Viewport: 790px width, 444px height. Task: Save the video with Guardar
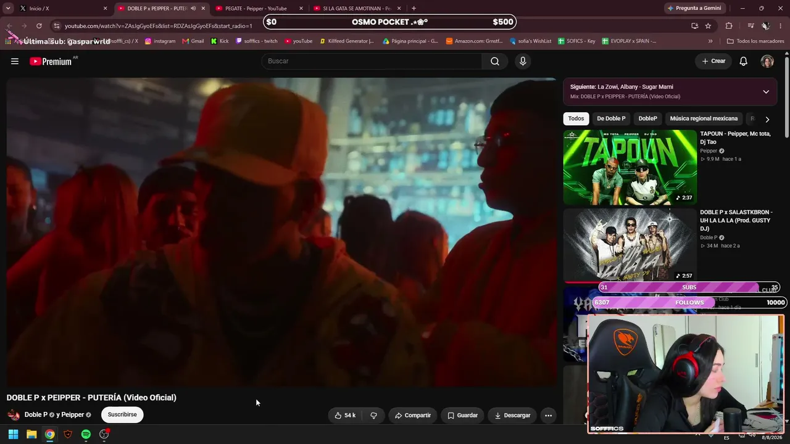(463, 415)
